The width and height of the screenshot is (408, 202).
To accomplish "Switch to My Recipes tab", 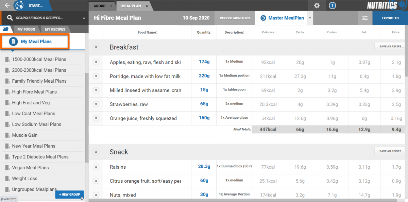I will coord(55,29).
